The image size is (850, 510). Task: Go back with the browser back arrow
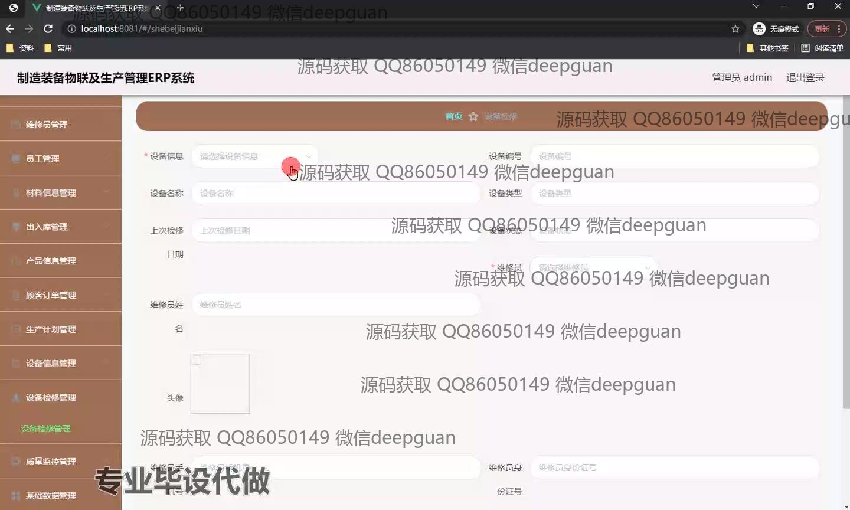click(x=10, y=28)
